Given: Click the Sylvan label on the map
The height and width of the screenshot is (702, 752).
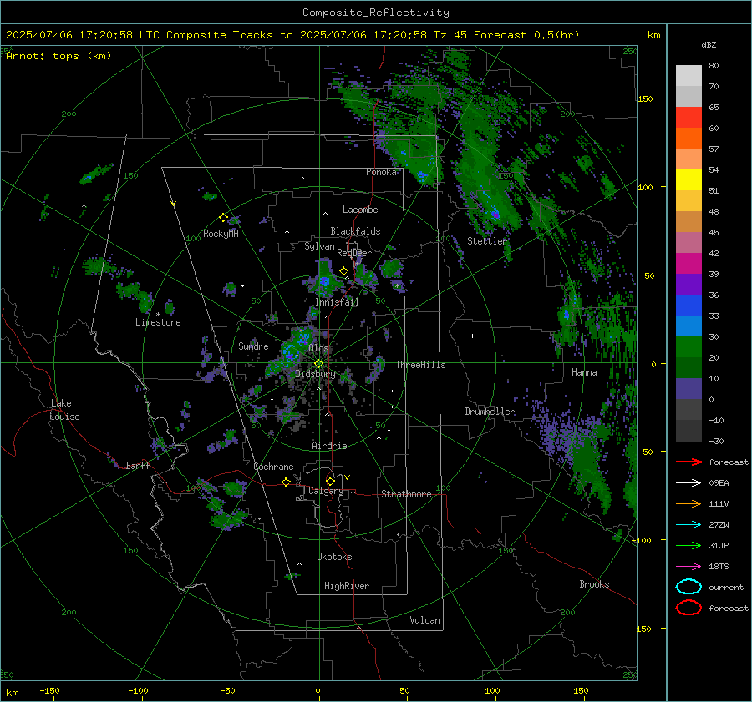Looking at the screenshot, I should 319,246.
